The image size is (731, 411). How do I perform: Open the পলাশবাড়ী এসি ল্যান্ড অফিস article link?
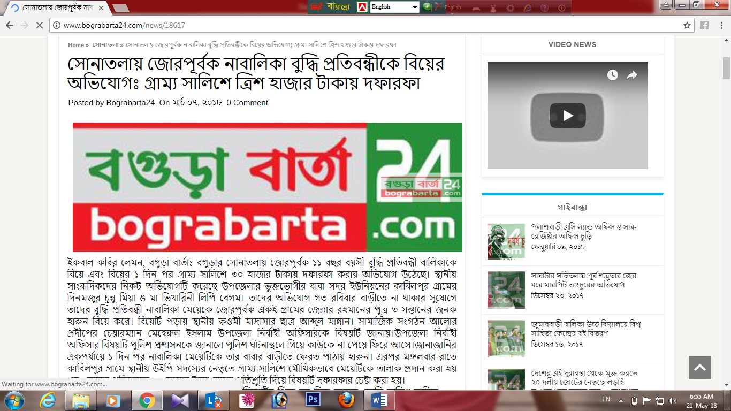[x=584, y=231]
